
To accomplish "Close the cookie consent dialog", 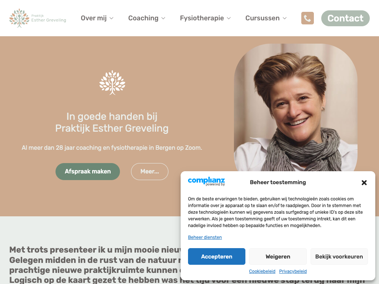I will pyautogui.click(x=364, y=183).
